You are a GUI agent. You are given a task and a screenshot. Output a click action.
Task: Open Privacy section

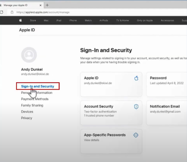[x=26, y=118]
